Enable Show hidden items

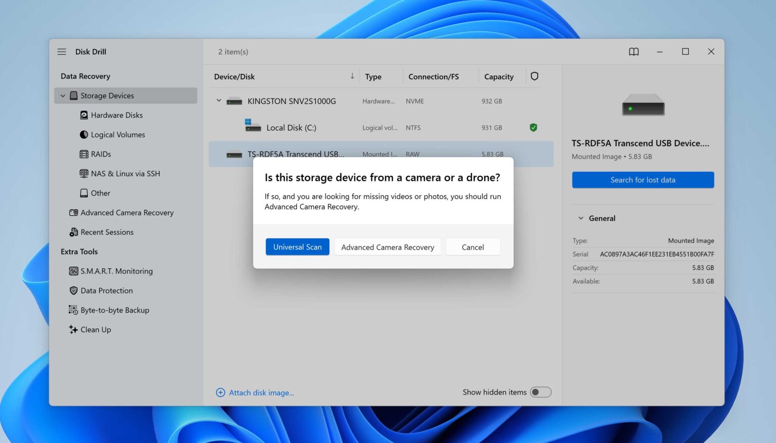pyautogui.click(x=541, y=392)
